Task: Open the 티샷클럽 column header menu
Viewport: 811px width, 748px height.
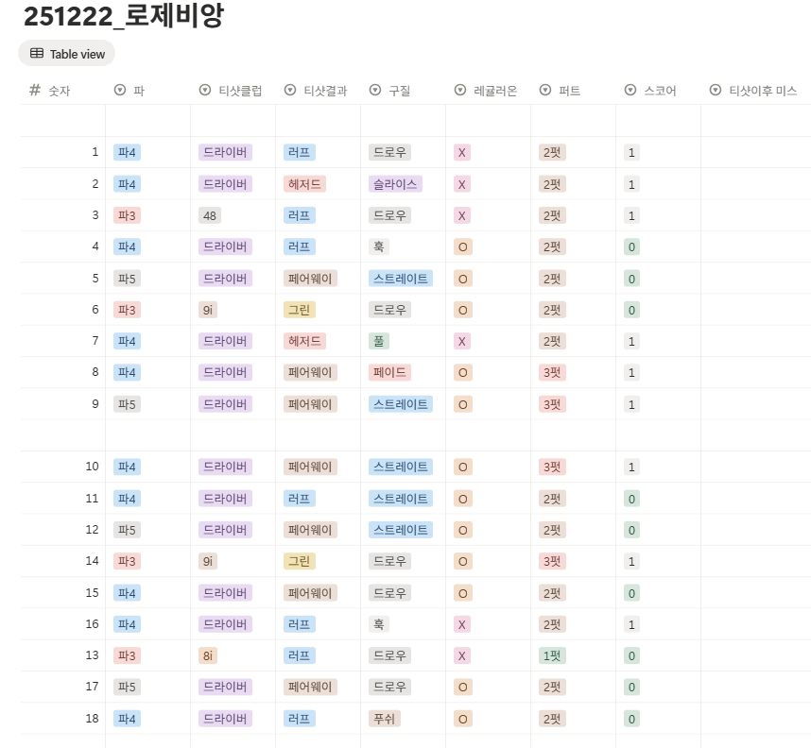Action: click(233, 91)
